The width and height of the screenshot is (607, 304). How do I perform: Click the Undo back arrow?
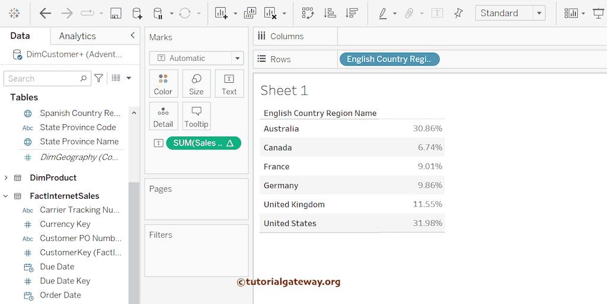click(x=45, y=13)
